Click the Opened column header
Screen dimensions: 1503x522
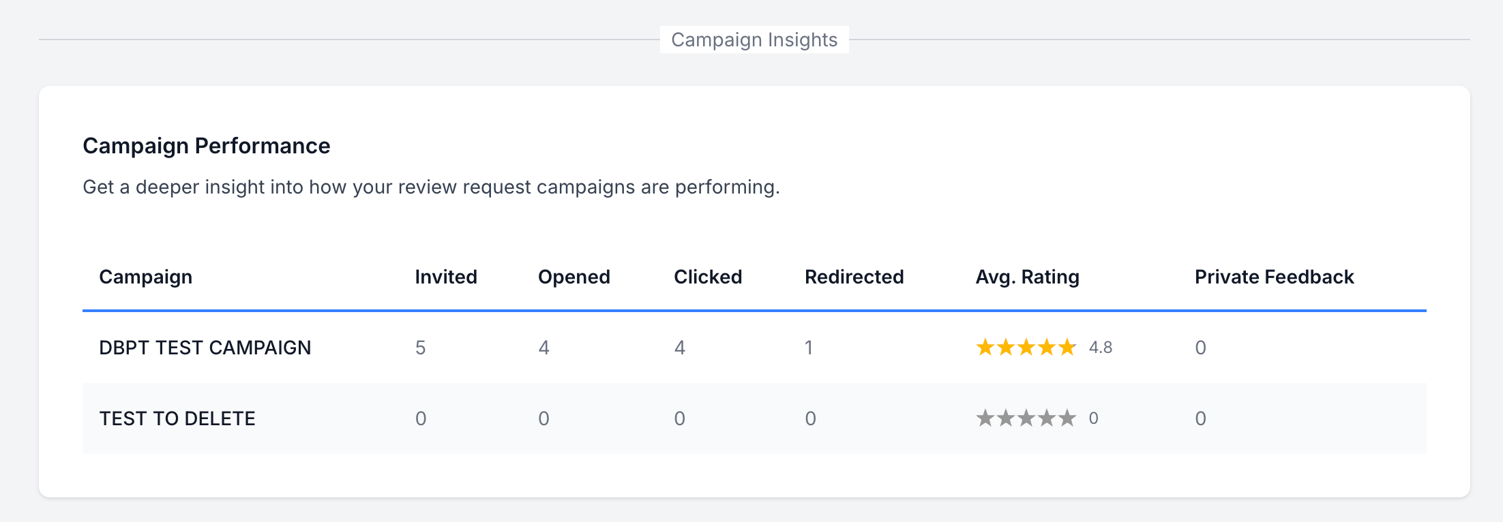coord(574,277)
